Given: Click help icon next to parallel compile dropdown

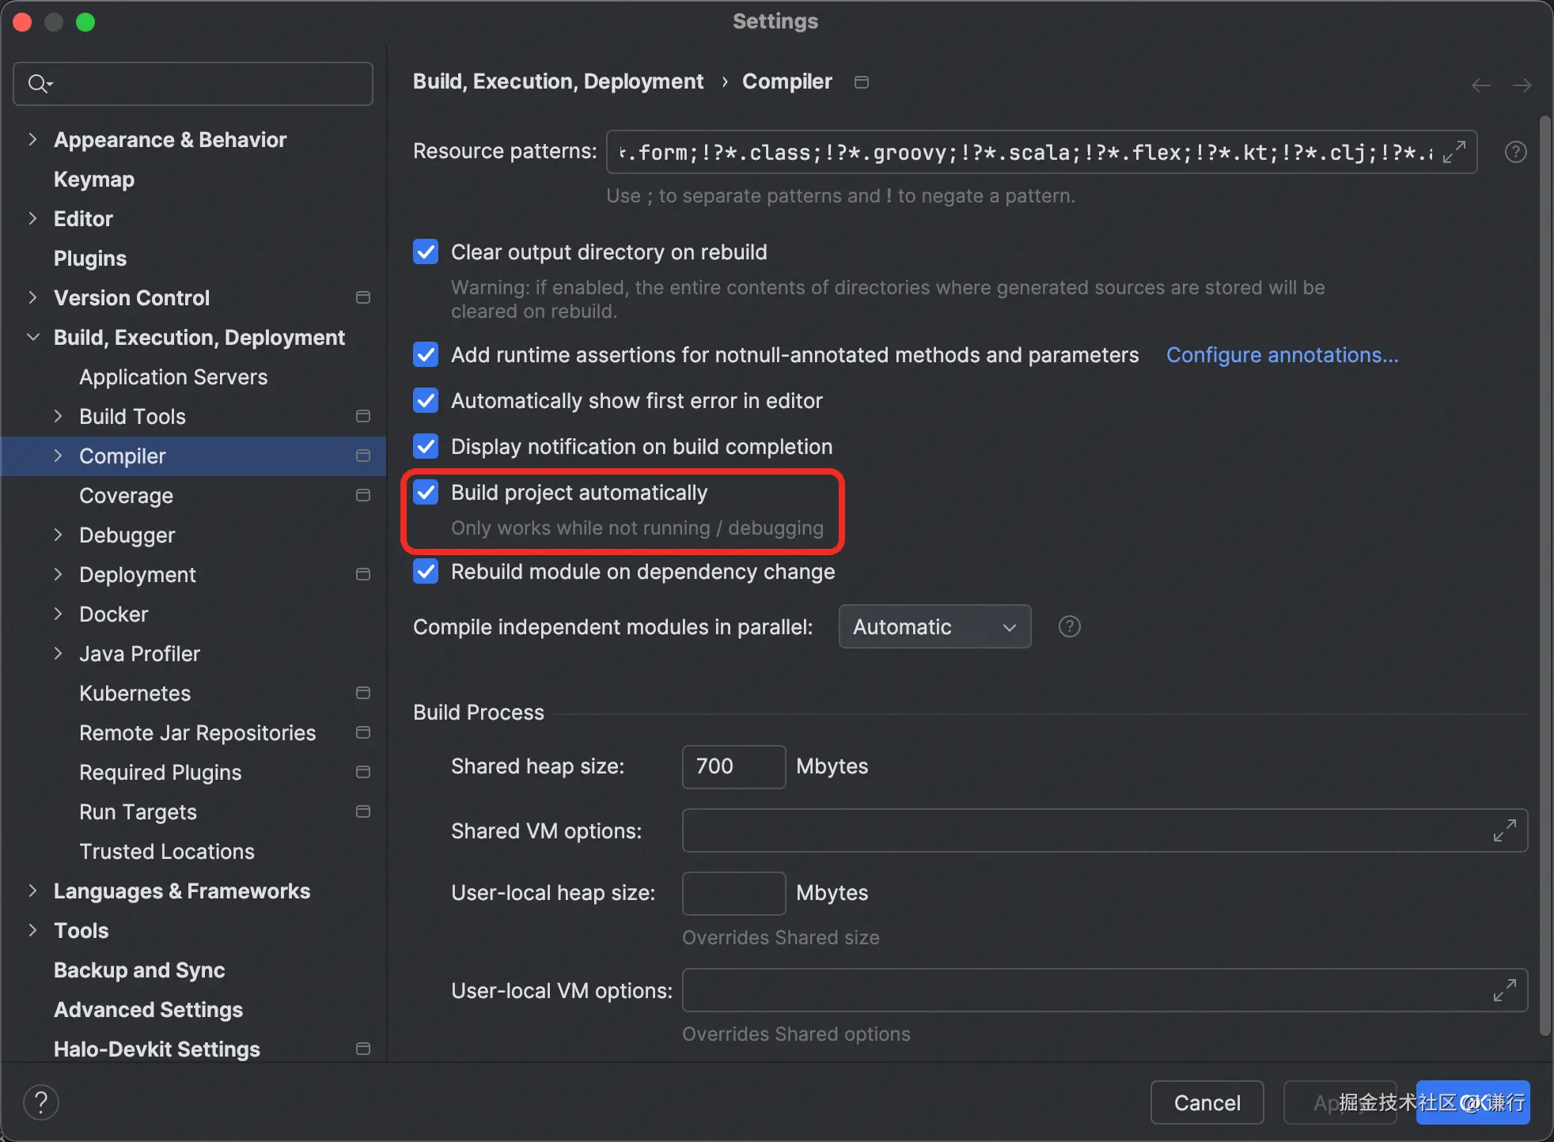Looking at the screenshot, I should [1069, 627].
